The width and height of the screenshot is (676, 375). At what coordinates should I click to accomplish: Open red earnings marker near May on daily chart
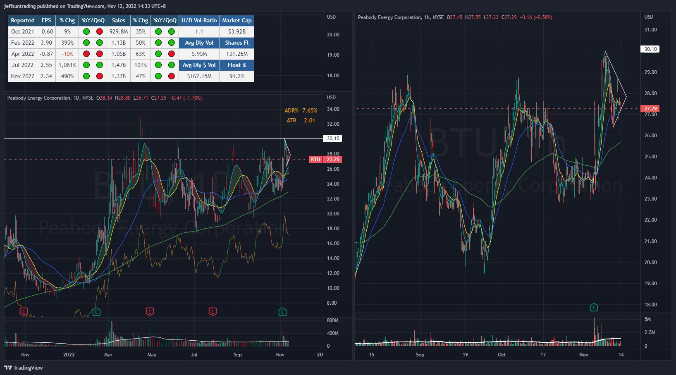[x=150, y=311]
